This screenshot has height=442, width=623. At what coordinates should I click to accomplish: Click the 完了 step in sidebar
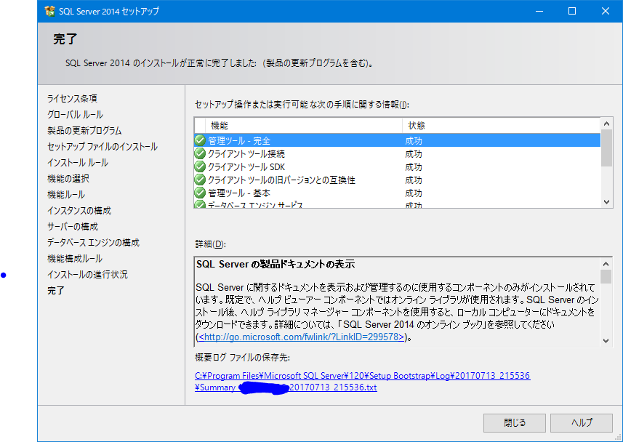(x=56, y=291)
